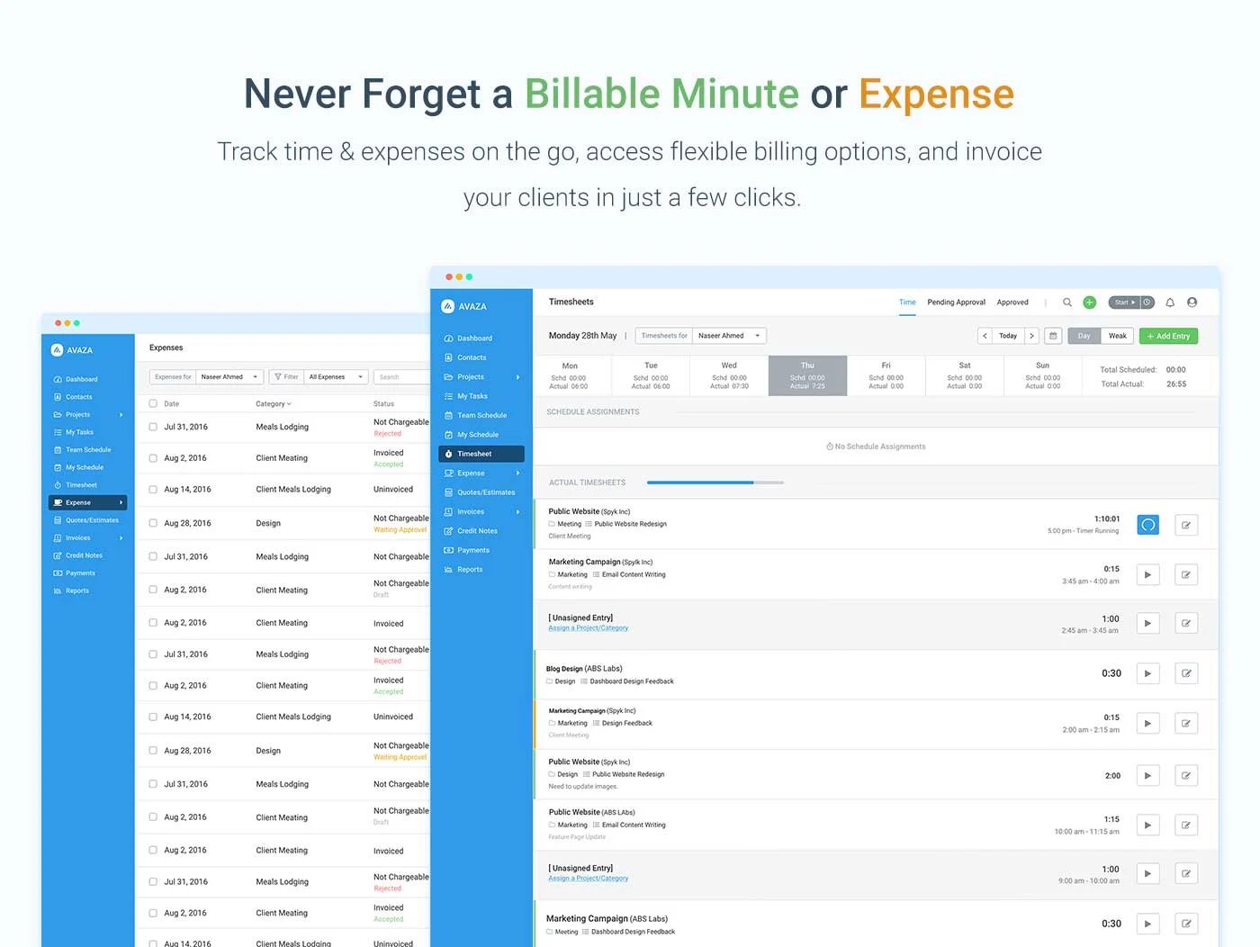Image resolution: width=1260 pixels, height=947 pixels.
Task: Switch to the Pending Approval tab
Action: pos(956,302)
